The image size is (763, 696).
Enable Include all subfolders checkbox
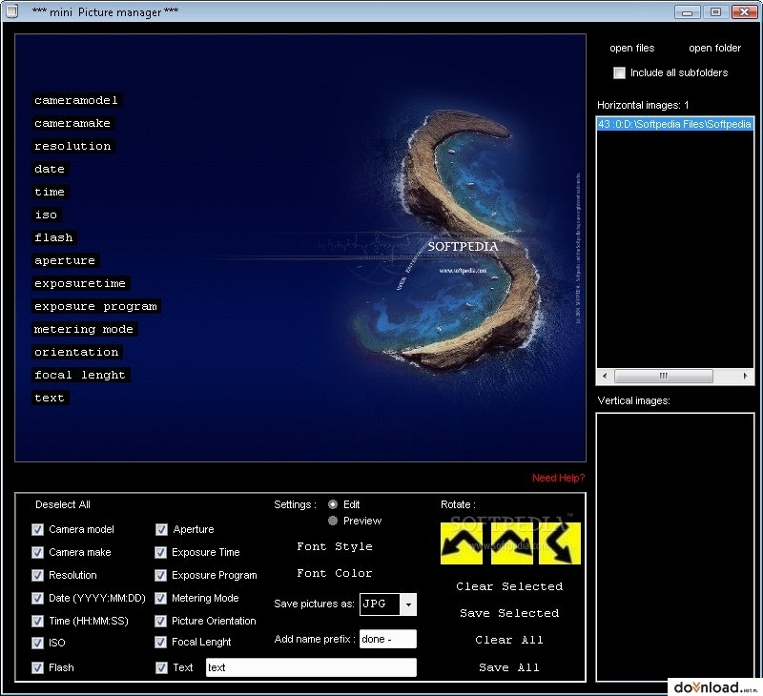tap(619, 73)
